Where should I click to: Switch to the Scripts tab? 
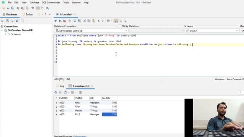point(28,14)
